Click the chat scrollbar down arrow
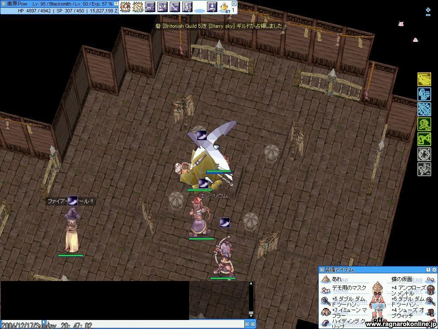The width and height of the screenshot is (438, 329). click(251, 316)
